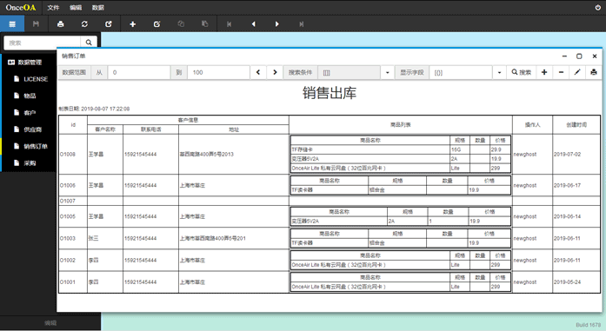Click next page chevron in 销售订单 window

coord(275,72)
